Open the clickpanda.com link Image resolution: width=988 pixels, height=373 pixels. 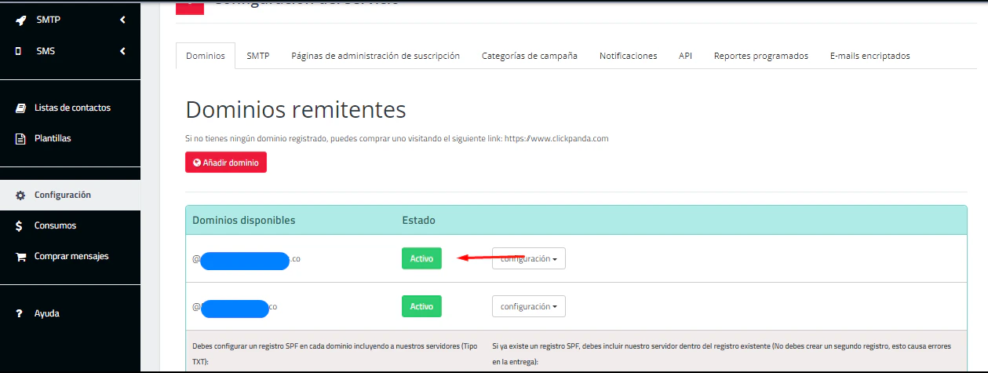click(556, 138)
